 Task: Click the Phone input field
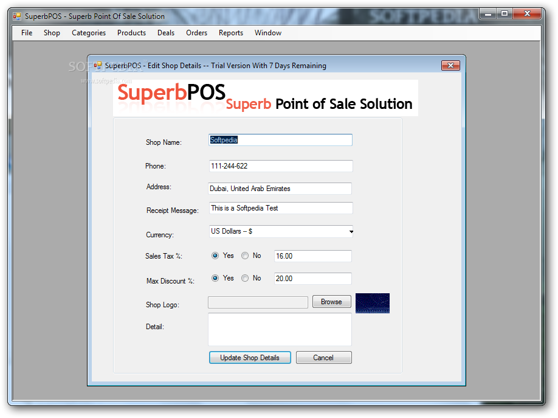click(281, 166)
